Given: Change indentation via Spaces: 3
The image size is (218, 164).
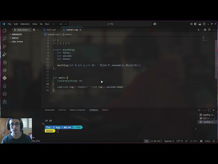Looking at the screenshot, I should point(169,141).
